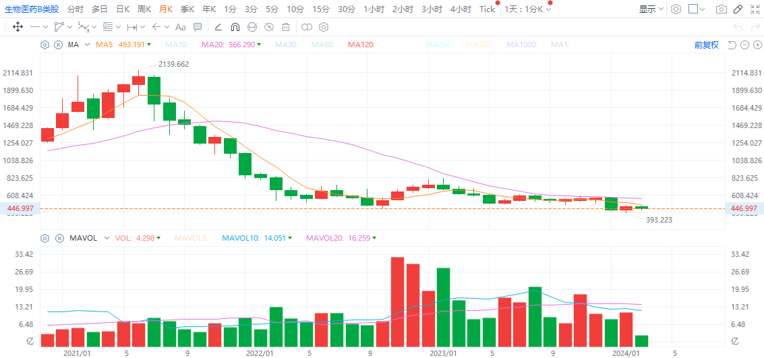Remove the MAVOL indicator with its X icon
The image size is (764, 358).
click(x=59, y=238)
